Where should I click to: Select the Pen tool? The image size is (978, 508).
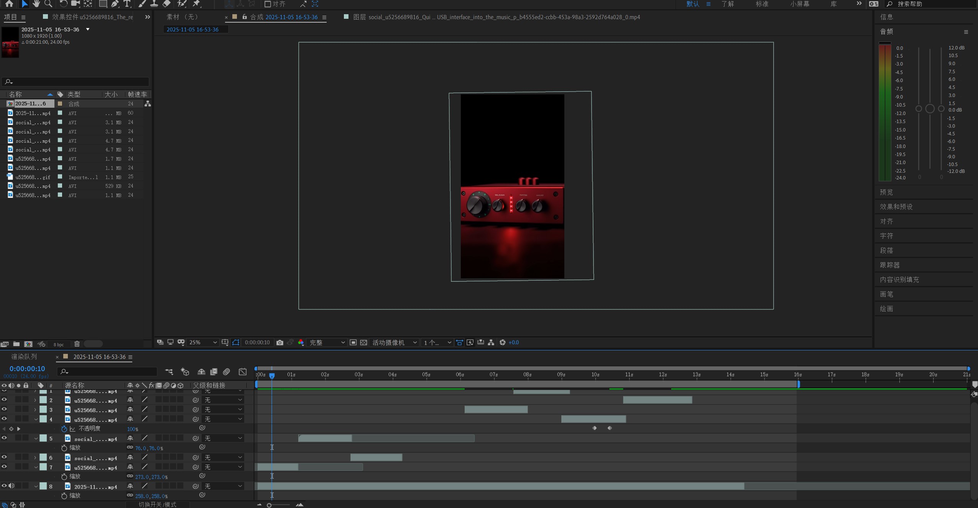115,4
